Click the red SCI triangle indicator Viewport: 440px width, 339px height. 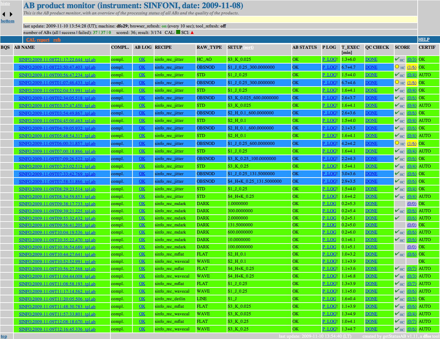tap(192, 33)
